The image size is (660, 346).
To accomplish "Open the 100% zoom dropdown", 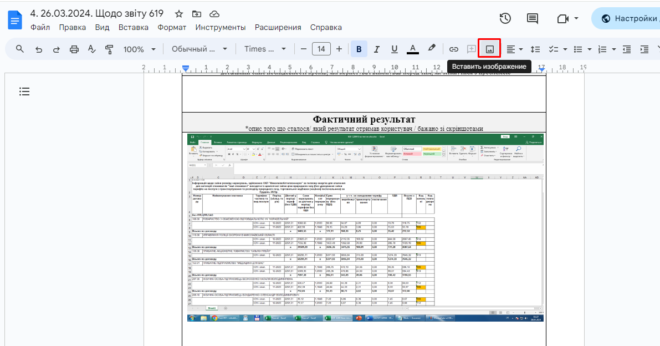I will pyautogui.click(x=139, y=49).
